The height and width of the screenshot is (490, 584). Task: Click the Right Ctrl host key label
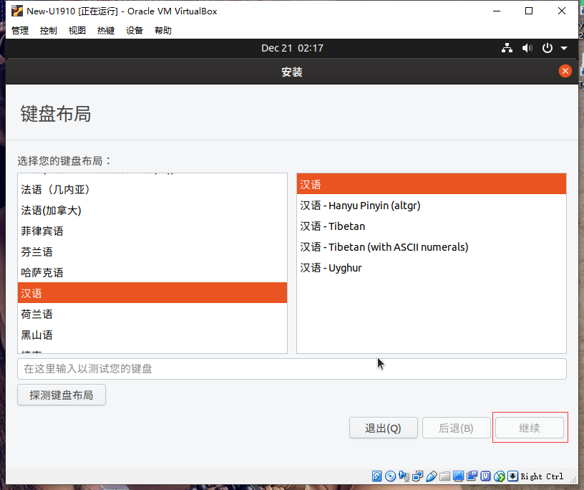pyautogui.click(x=542, y=476)
